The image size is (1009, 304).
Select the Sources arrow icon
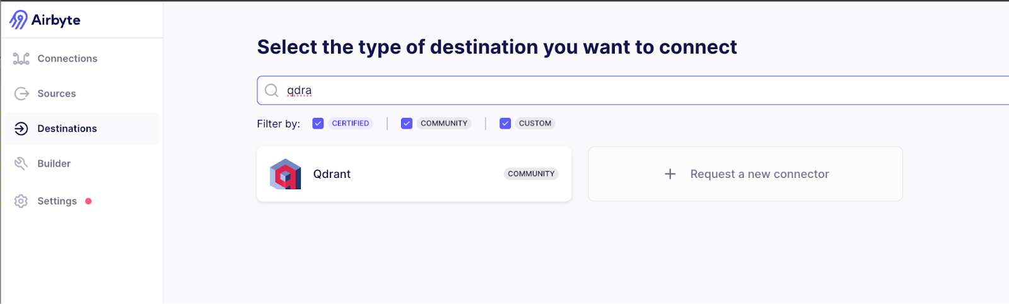coord(21,93)
